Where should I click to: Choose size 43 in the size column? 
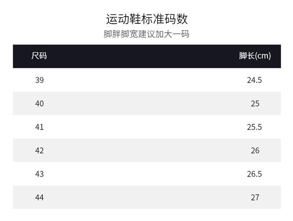[x=39, y=174]
